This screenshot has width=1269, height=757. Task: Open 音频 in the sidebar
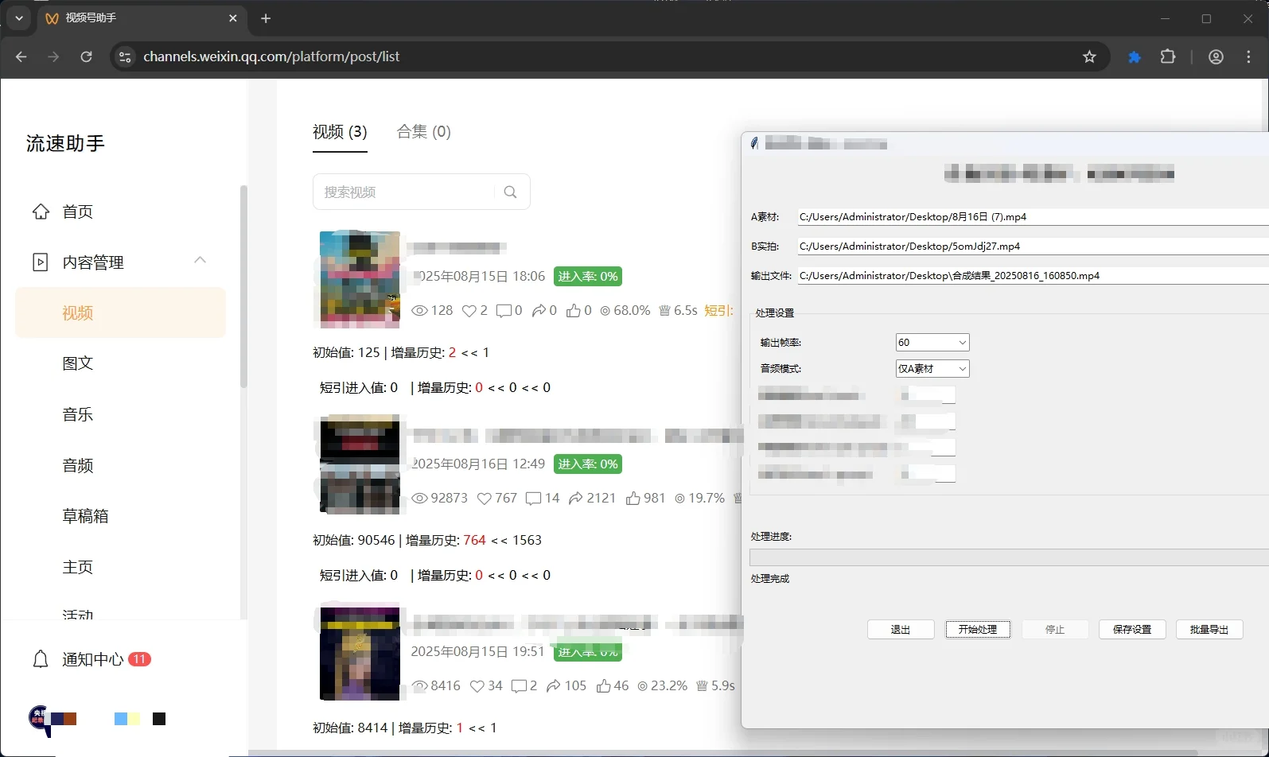point(78,465)
